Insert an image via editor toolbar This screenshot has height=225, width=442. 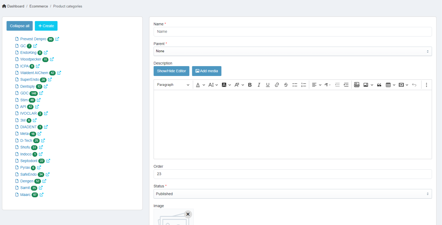pyautogui.click(x=366, y=85)
